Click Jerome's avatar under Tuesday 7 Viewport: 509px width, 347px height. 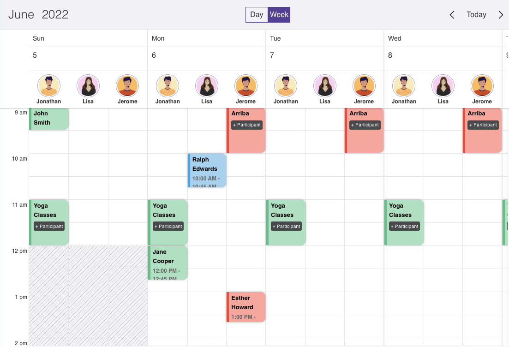point(364,86)
